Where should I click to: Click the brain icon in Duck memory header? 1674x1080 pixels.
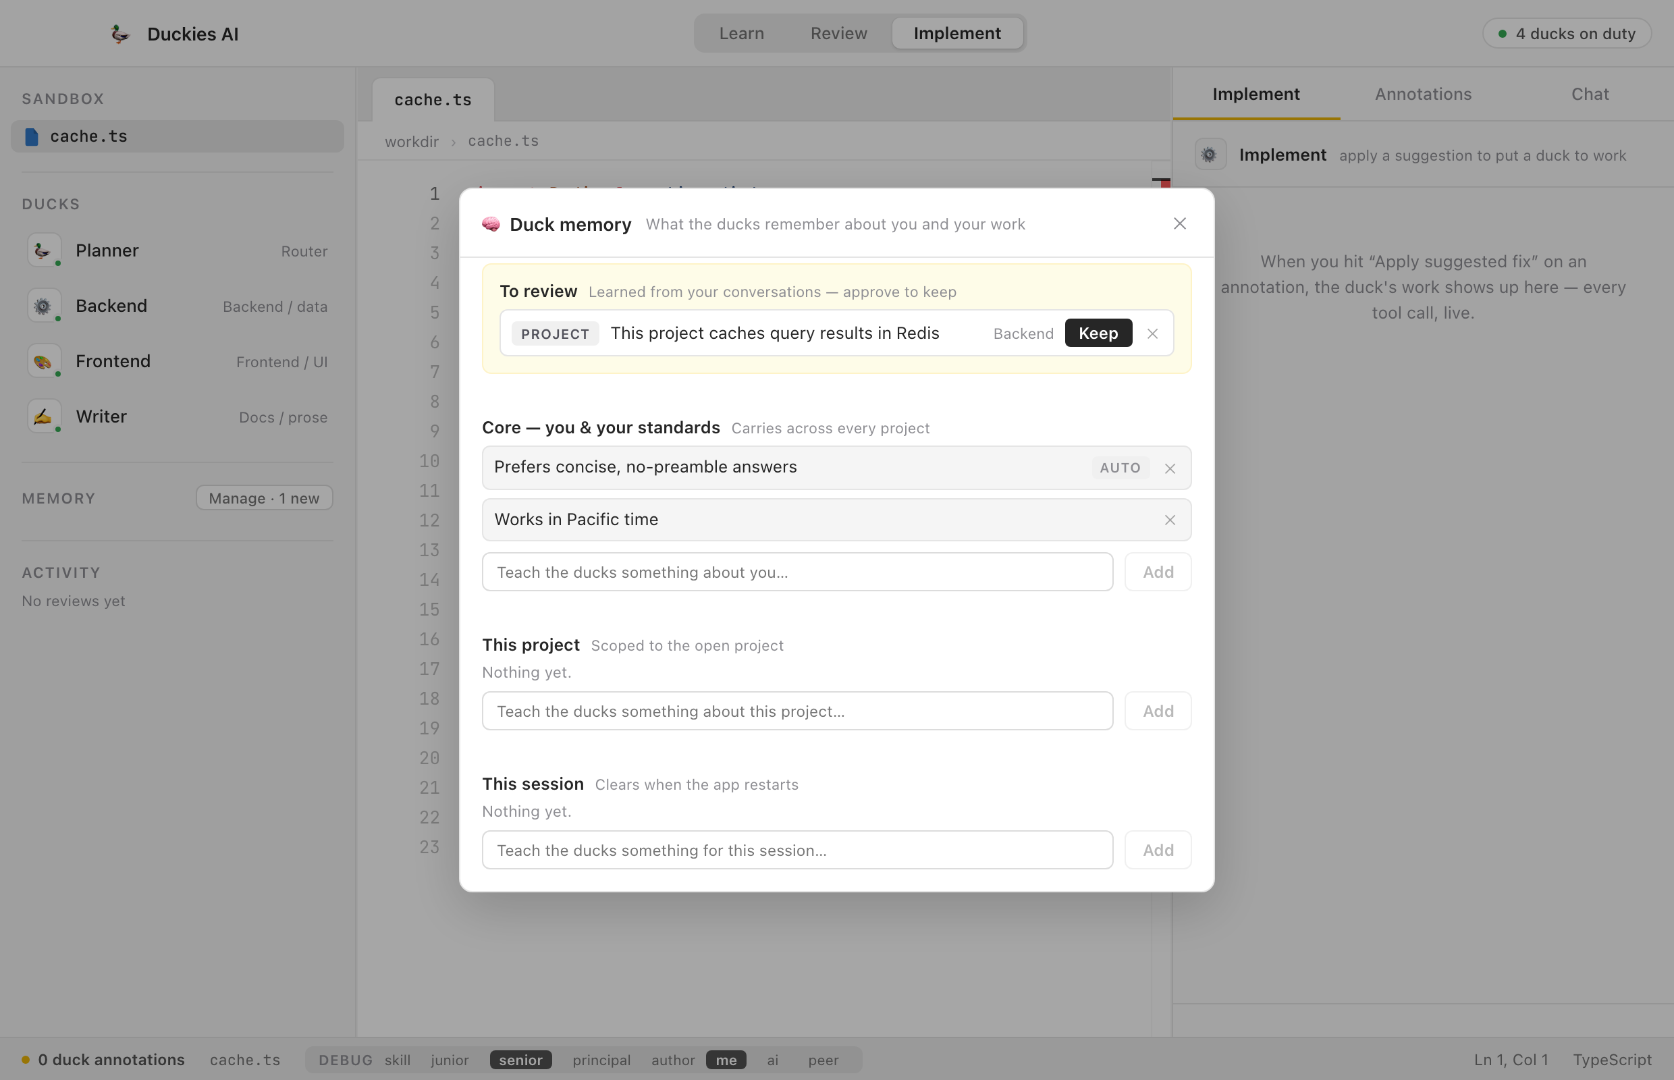(x=491, y=223)
